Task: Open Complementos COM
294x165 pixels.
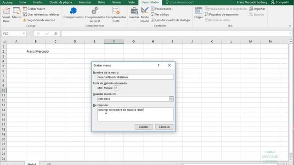Action: 116,15
